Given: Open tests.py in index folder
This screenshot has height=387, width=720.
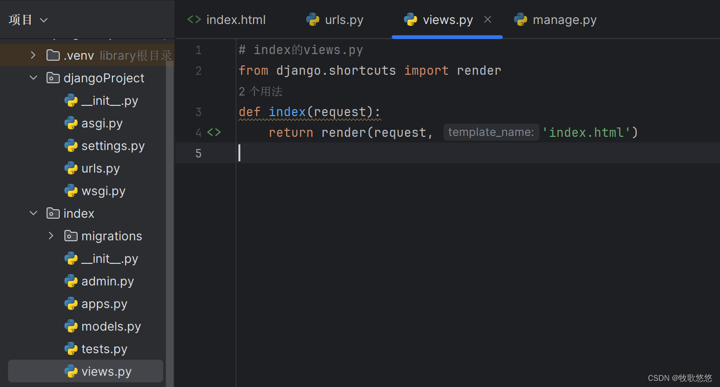Looking at the screenshot, I should pyautogui.click(x=104, y=349).
